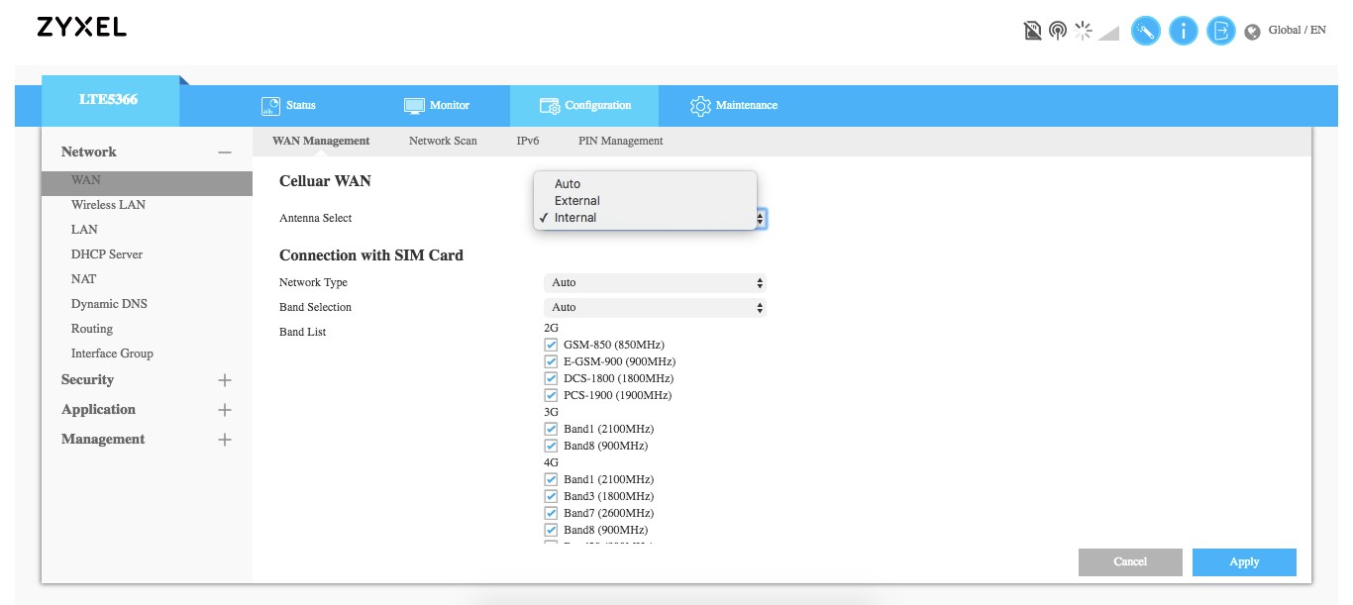The width and height of the screenshot is (1353, 605).
Task: Open NAT settings
Action: click(83, 279)
